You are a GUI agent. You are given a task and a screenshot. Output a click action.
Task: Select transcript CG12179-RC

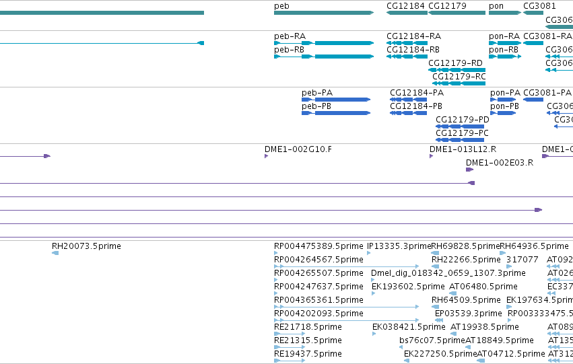(x=459, y=83)
